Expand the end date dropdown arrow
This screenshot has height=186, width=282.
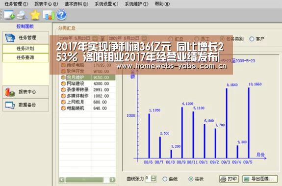pos(144,38)
